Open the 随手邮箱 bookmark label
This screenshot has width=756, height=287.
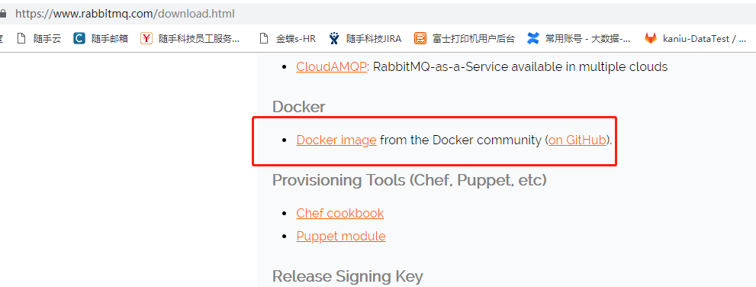pyautogui.click(x=110, y=39)
